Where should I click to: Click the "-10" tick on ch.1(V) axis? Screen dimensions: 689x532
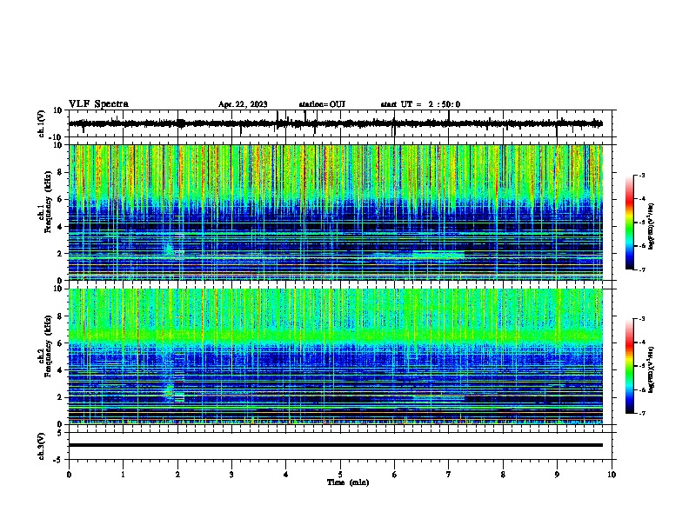tap(57, 137)
